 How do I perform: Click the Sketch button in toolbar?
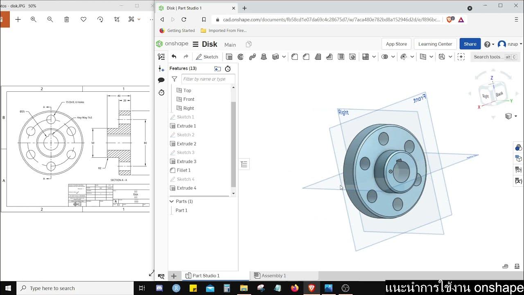207,57
